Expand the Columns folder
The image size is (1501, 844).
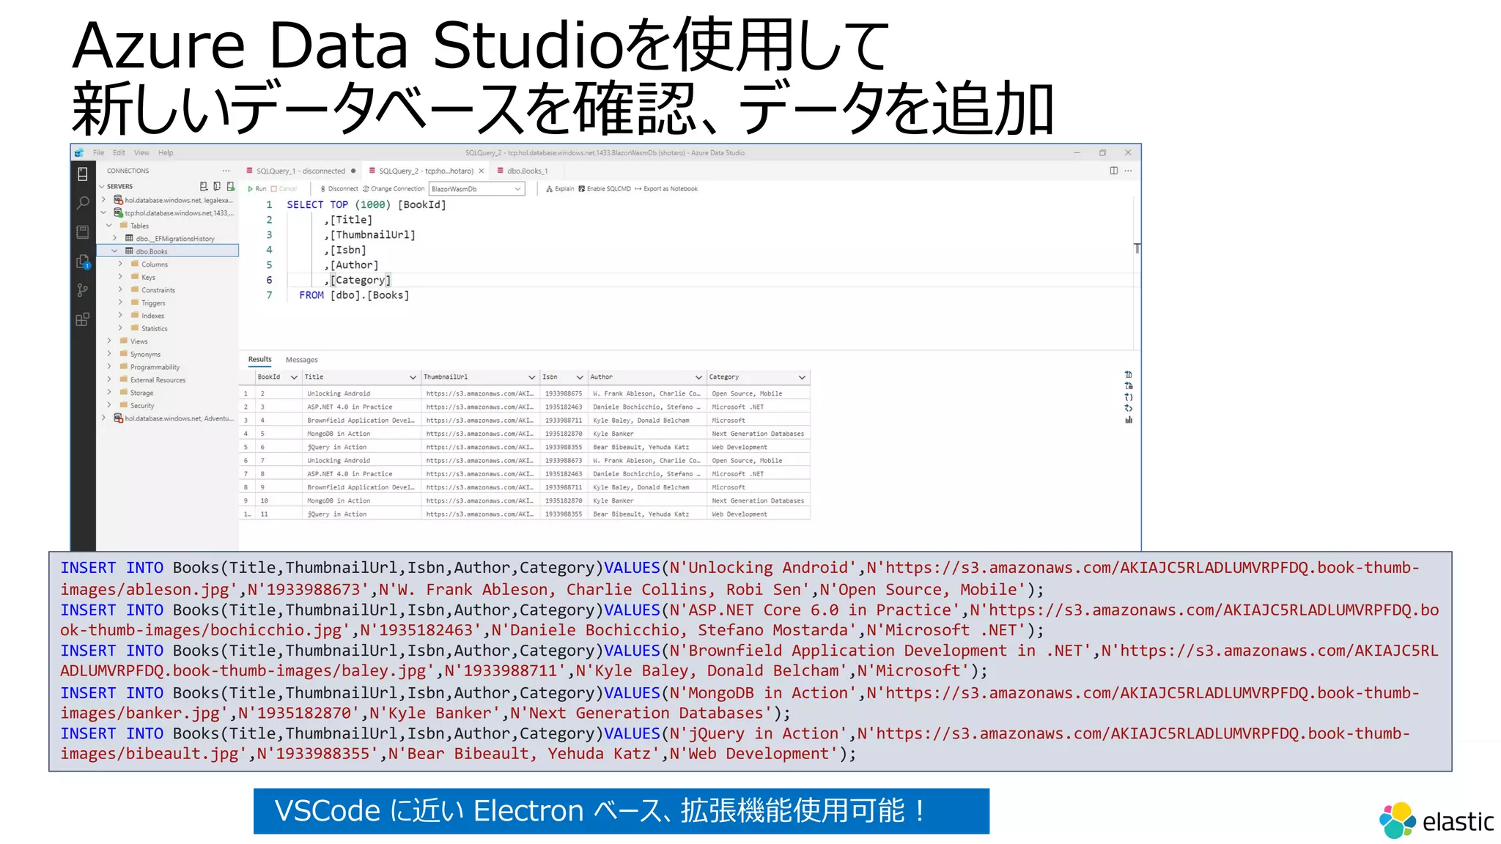(x=121, y=264)
